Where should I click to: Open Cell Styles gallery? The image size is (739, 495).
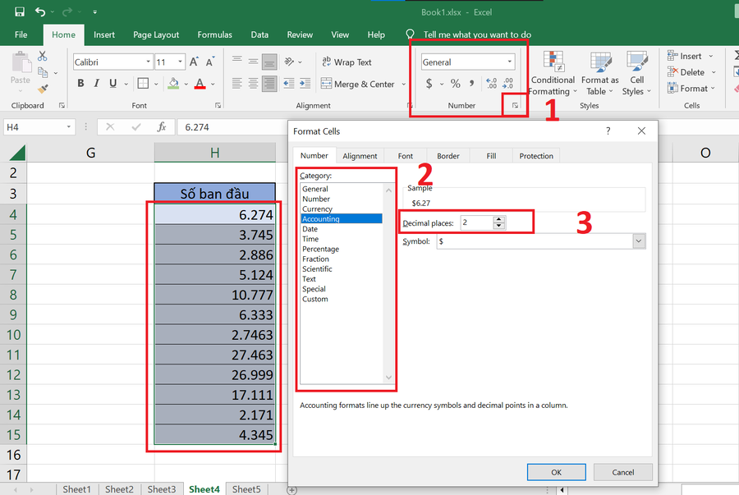(x=636, y=73)
